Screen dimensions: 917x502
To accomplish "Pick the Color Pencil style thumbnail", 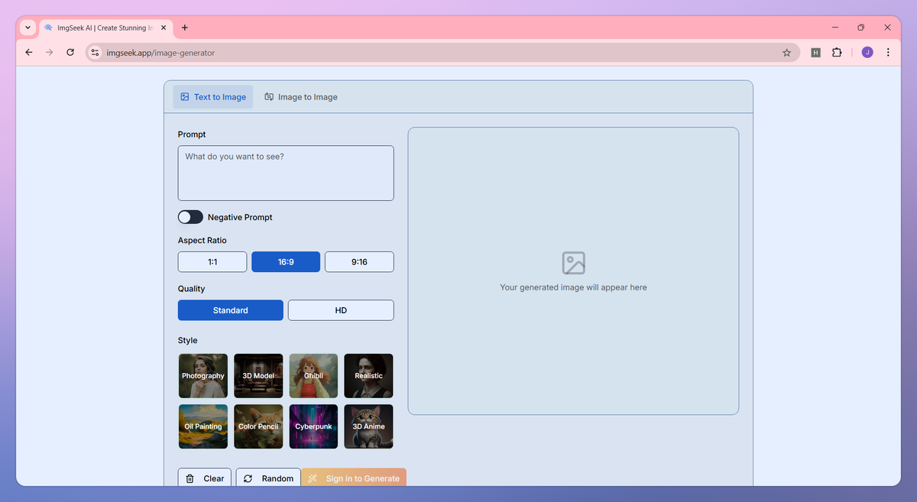I will [x=258, y=426].
